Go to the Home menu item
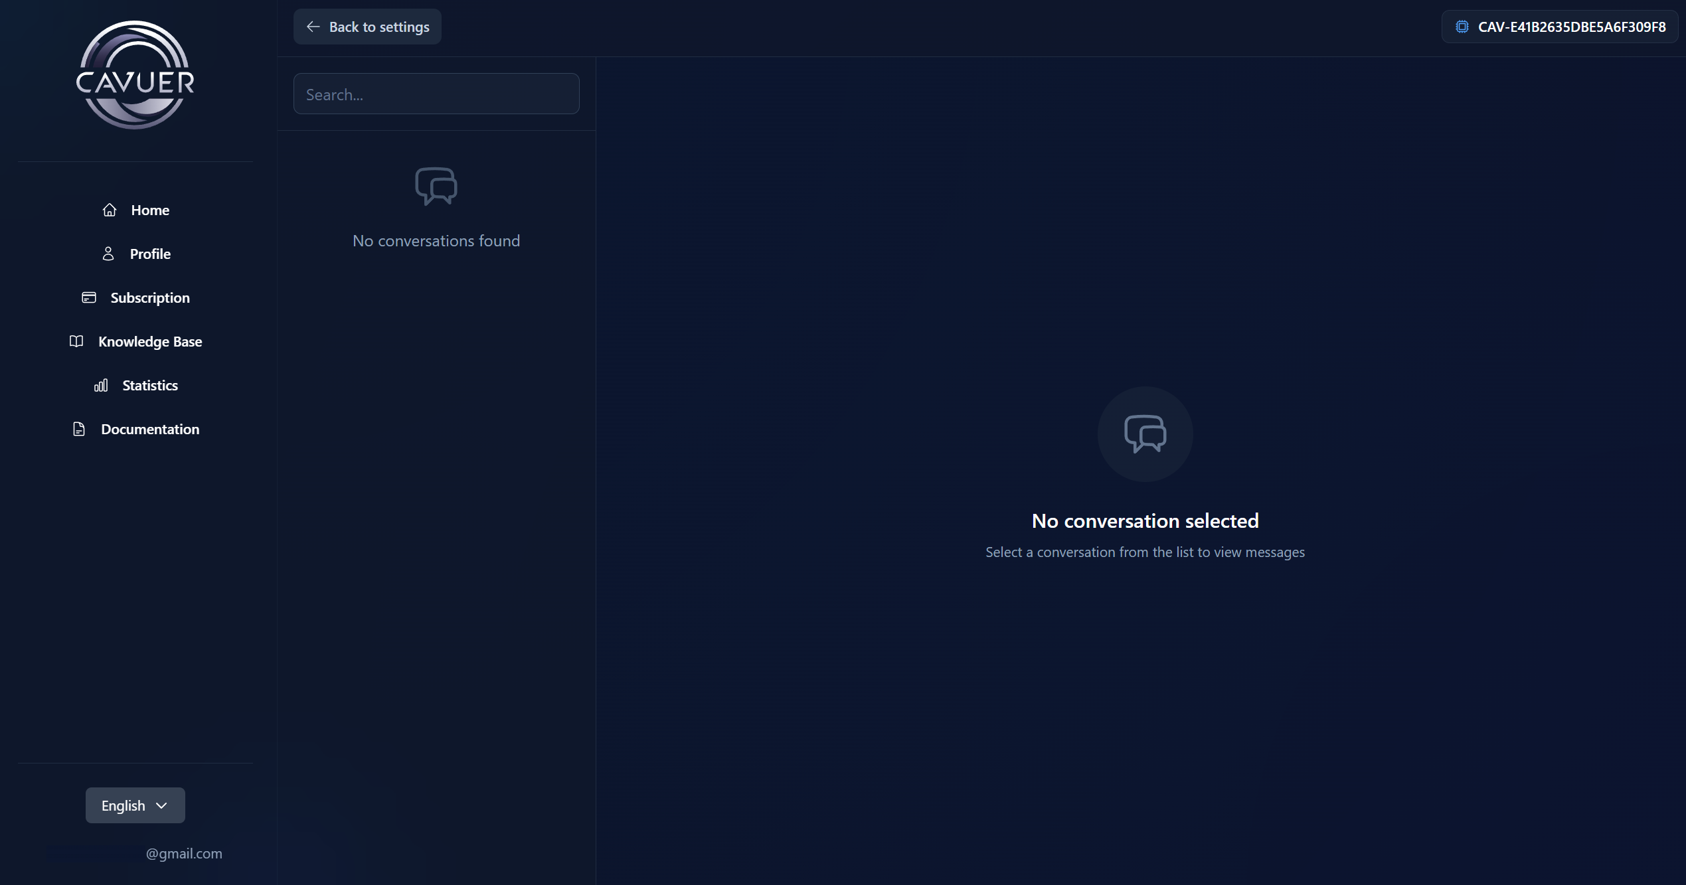Screen dimensions: 1686x885 [x=150, y=210]
